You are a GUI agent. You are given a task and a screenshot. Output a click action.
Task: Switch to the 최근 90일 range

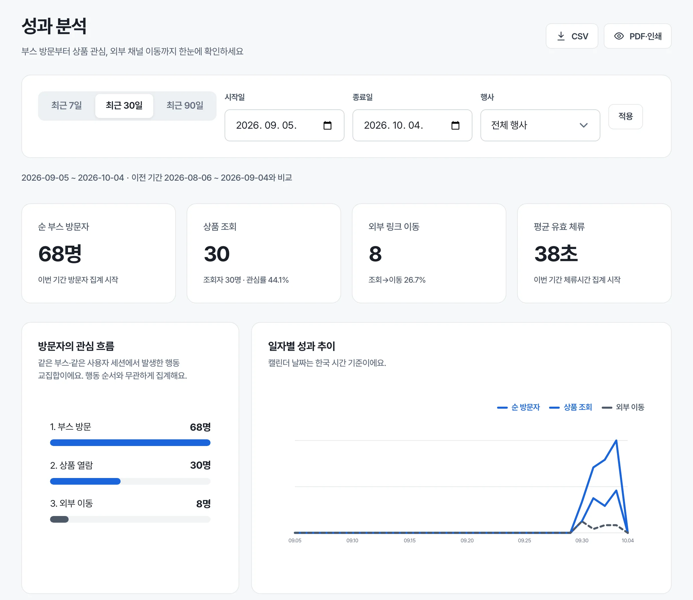pos(185,105)
